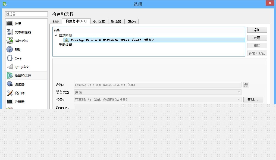Switch to the CMake tab
The width and height of the screenshot is (276, 160).
click(x=131, y=21)
